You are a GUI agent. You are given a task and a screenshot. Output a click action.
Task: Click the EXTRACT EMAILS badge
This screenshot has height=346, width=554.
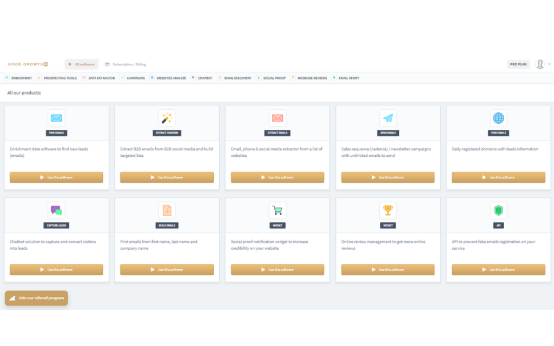point(278,133)
